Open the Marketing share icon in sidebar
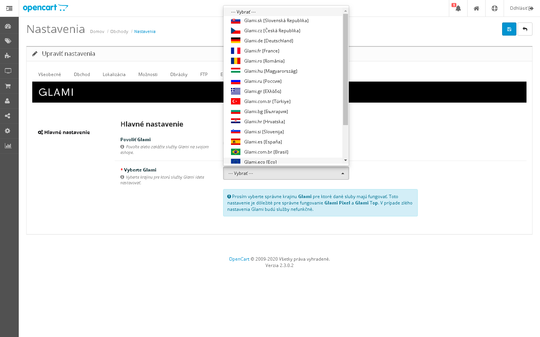Screen dimensions: 540x337 [x=8, y=116]
